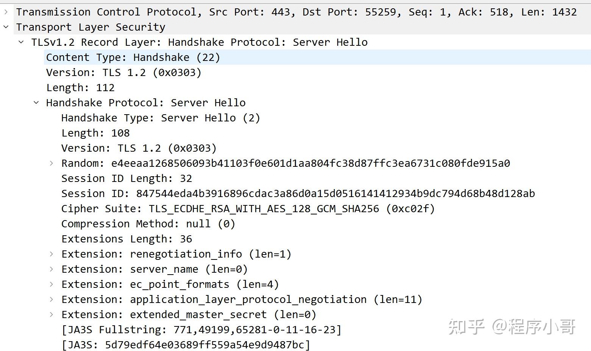Expand the ec_point_formats extension
591x351 pixels.
click(x=51, y=284)
